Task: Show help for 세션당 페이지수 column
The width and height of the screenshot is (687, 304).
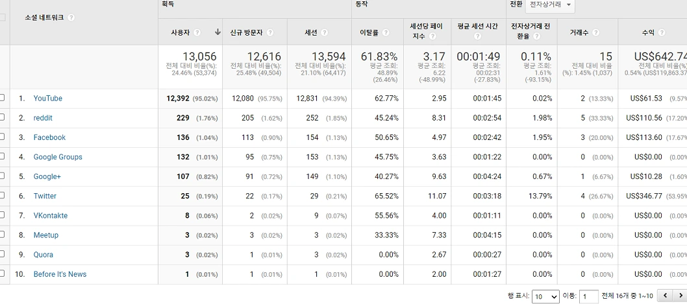Action: click(x=432, y=37)
